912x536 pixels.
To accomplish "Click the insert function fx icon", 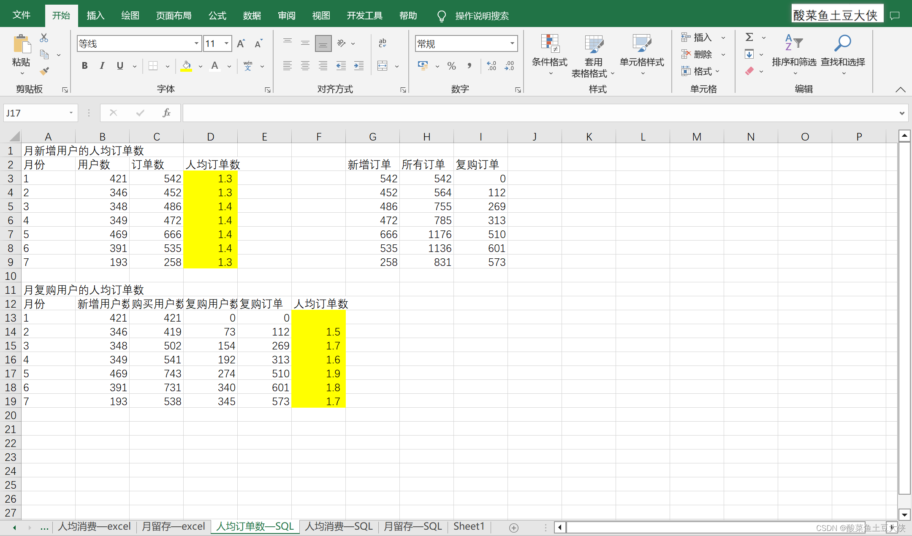I will pyautogui.click(x=166, y=113).
